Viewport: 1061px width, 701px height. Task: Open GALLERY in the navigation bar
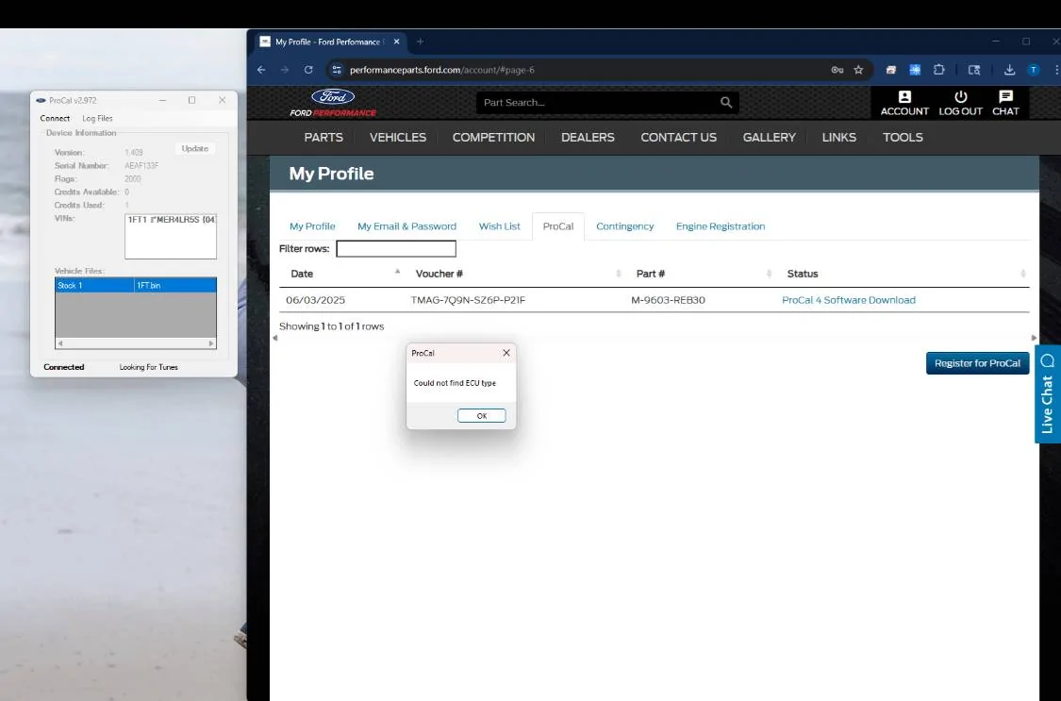click(x=769, y=138)
